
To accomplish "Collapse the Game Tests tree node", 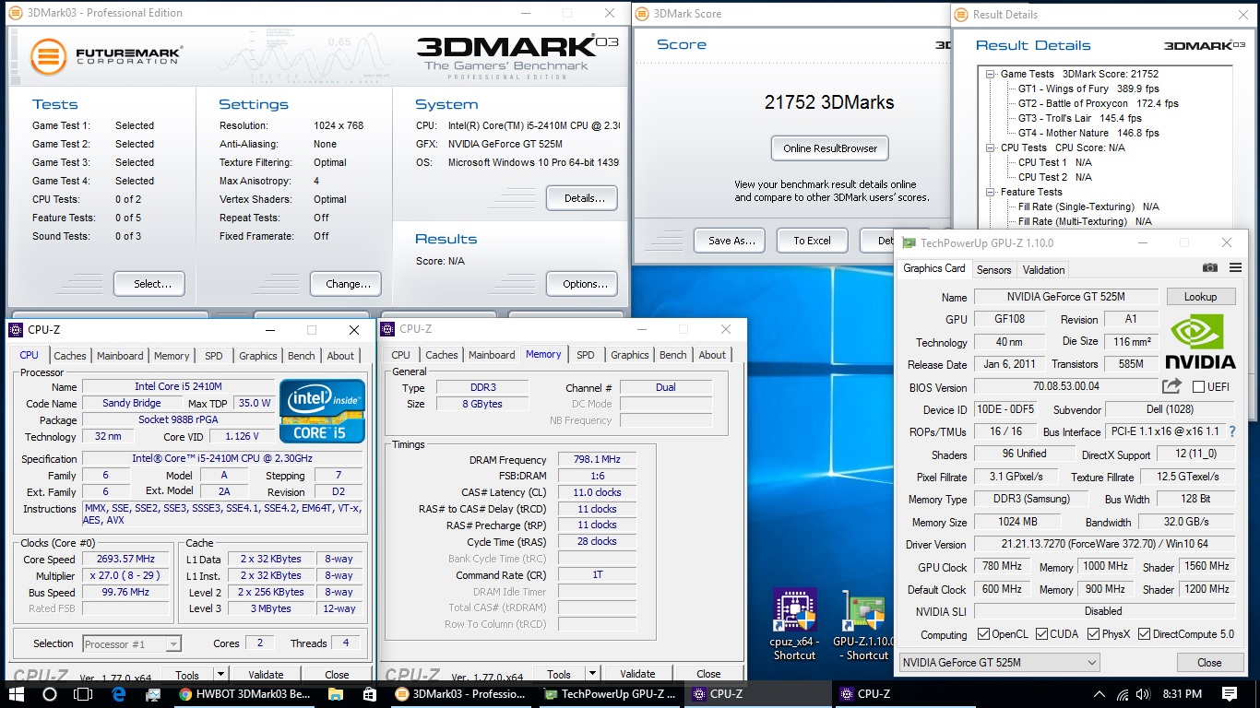I will [991, 74].
